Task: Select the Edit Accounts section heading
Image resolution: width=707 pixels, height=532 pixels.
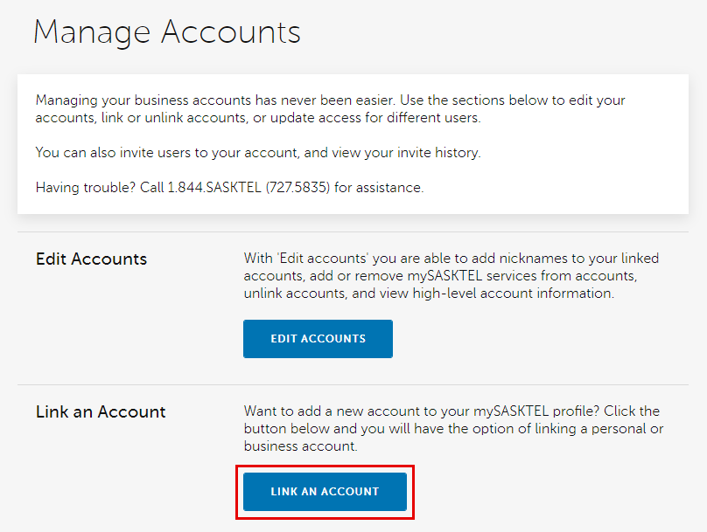Action: point(91,259)
